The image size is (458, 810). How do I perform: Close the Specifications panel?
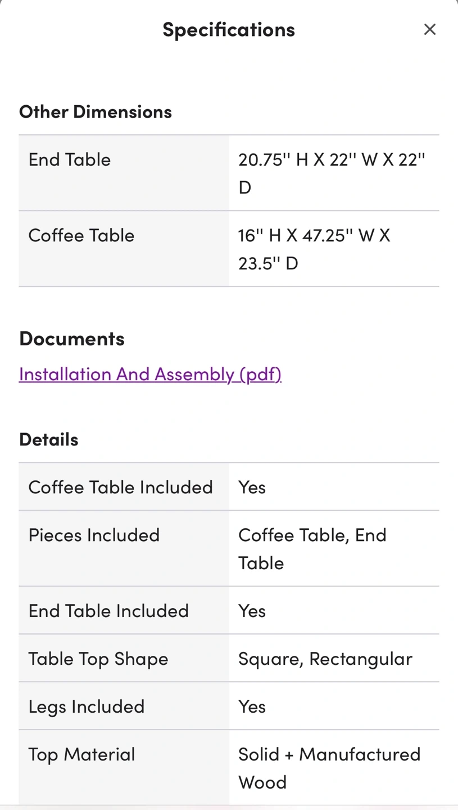click(x=430, y=29)
